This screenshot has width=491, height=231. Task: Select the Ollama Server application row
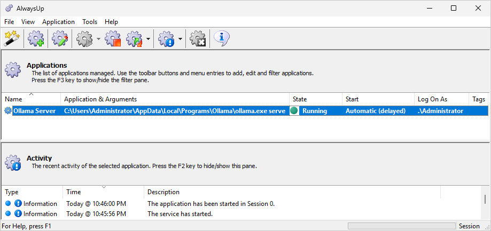246,111
